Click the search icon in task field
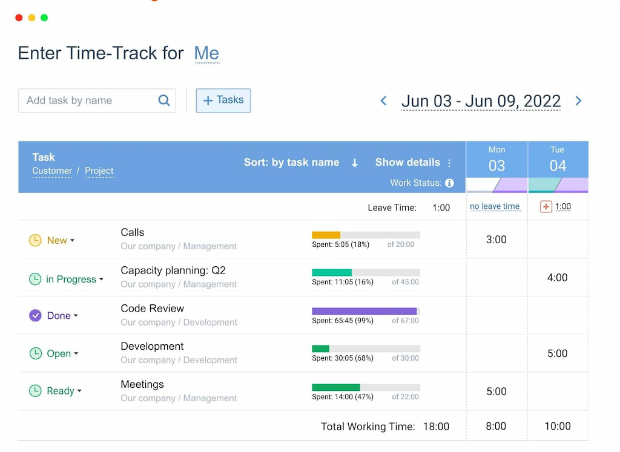The image size is (620, 452). click(163, 100)
